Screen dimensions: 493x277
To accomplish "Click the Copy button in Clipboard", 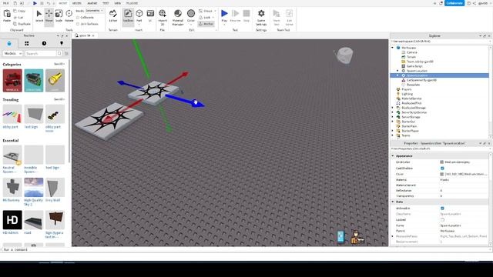I will [x=19, y=11].
